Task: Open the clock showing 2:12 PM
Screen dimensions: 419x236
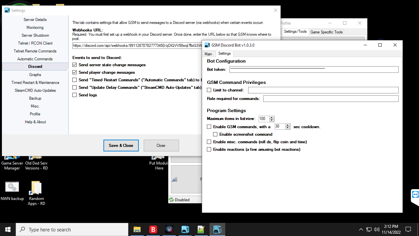Action: [x=391, y=229]
